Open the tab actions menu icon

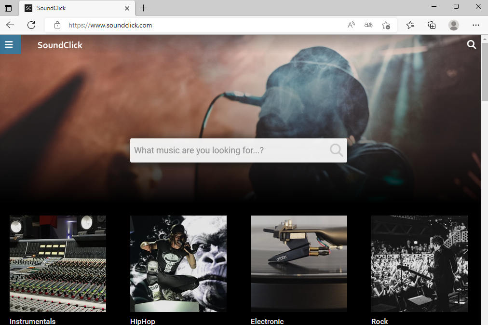point(8,8)
